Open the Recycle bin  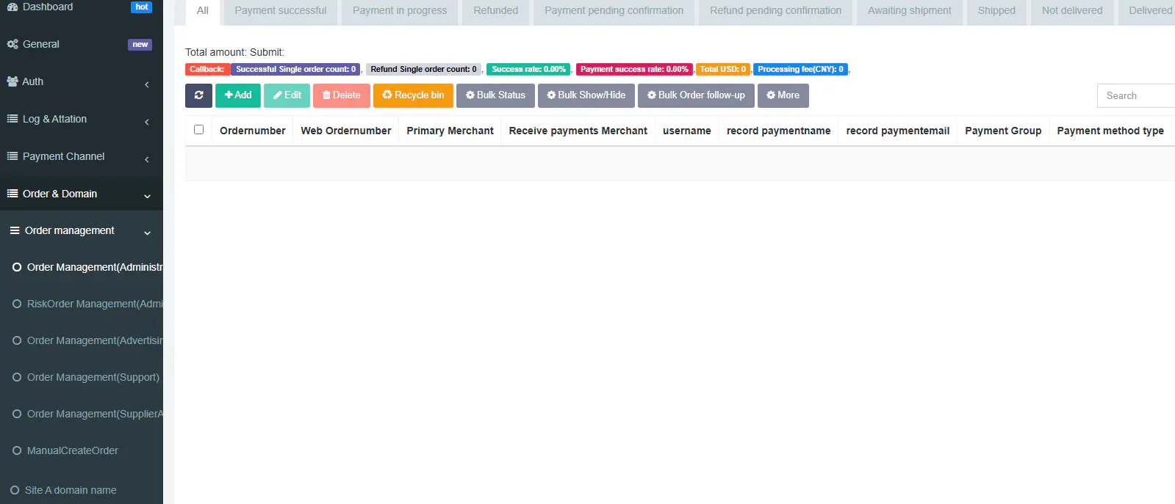[413, 95]
